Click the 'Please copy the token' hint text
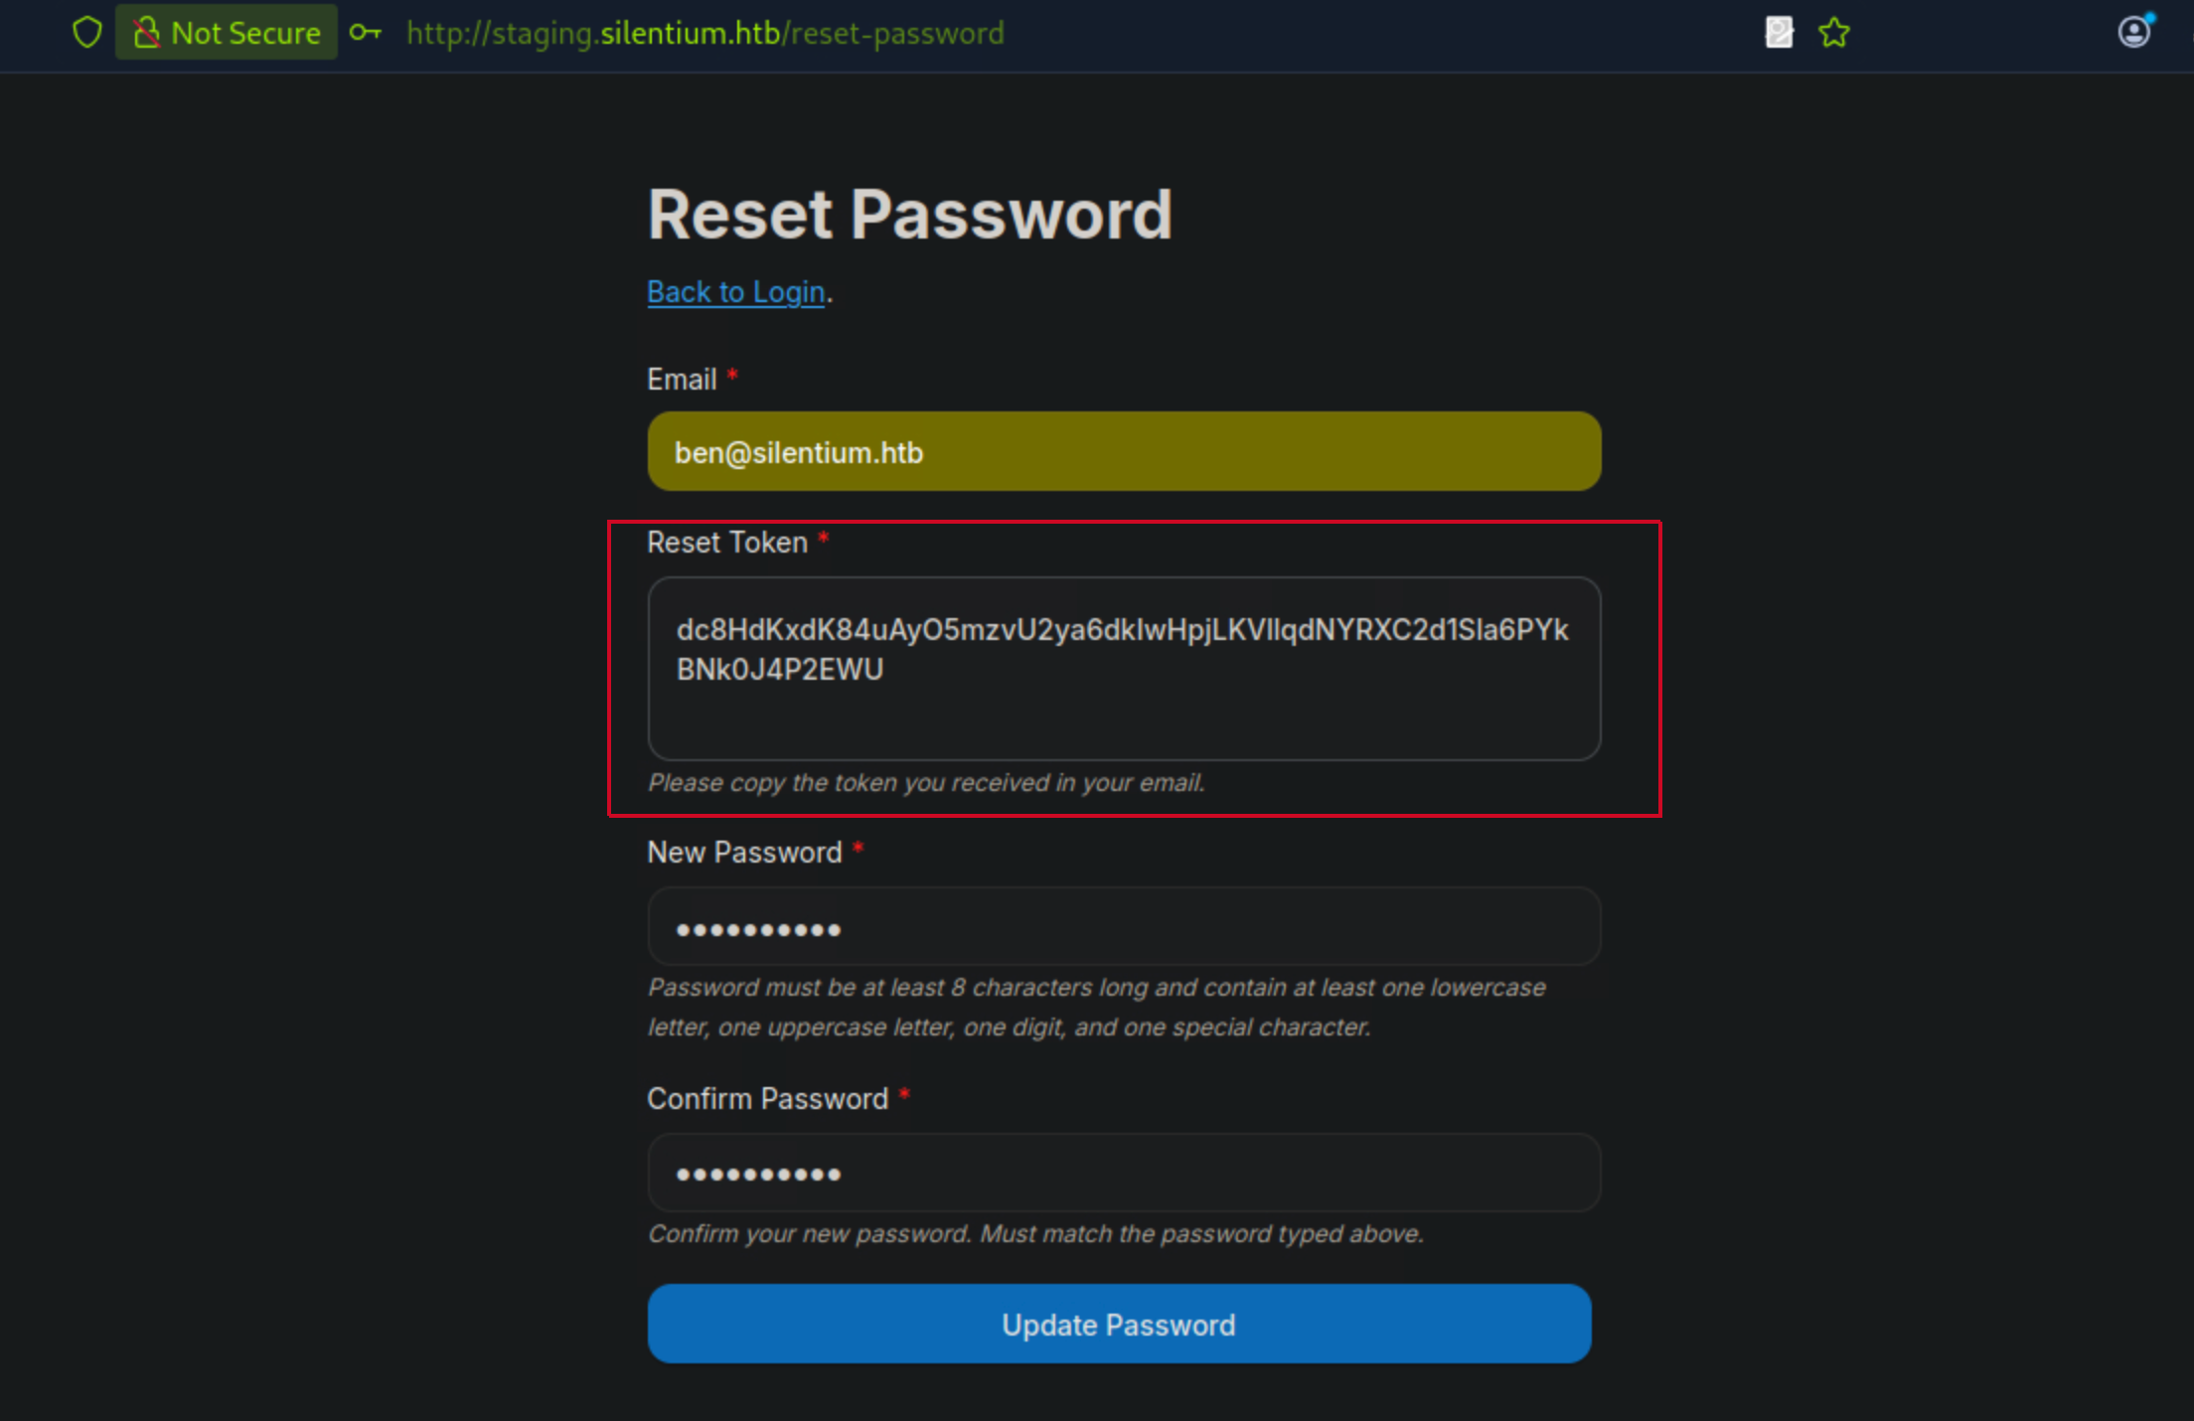The height and width of the screenshot is (1421, 2194). tap(926, 783)
